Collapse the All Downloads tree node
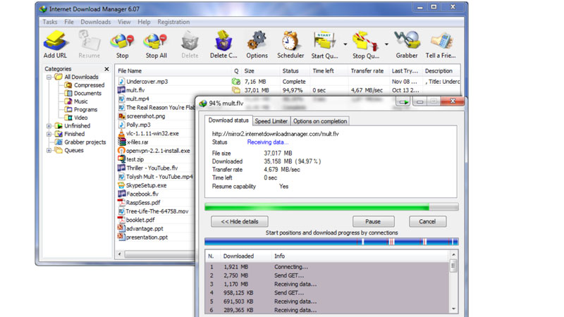Viewport: 564px width, 317px height. pos(49,77)
